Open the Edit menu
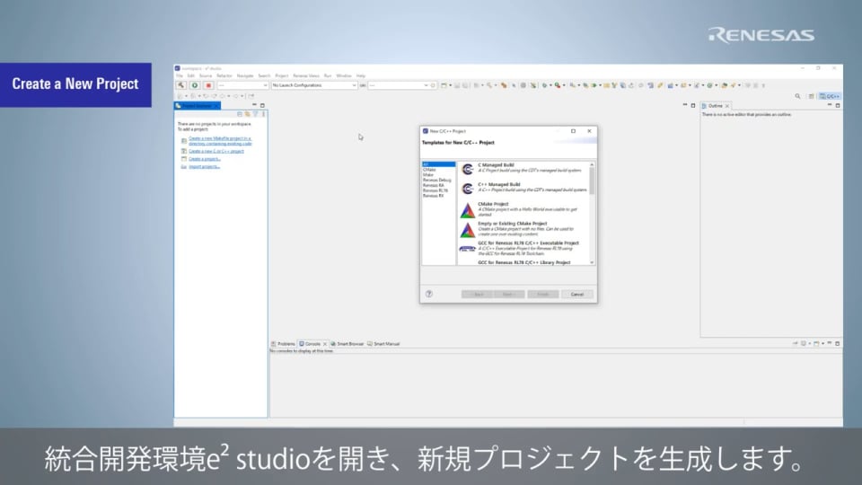Screen dimensions: 862x485 [190, 75]
